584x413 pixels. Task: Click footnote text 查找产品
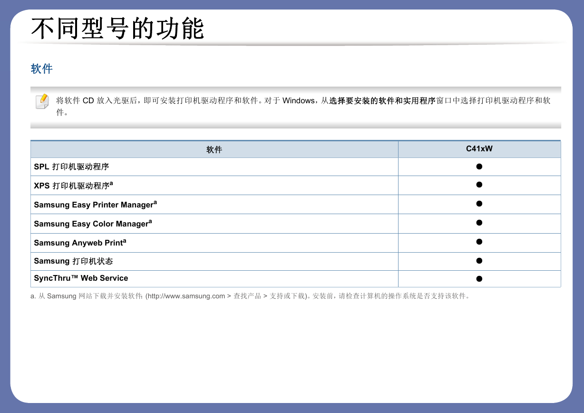(247, 296)
